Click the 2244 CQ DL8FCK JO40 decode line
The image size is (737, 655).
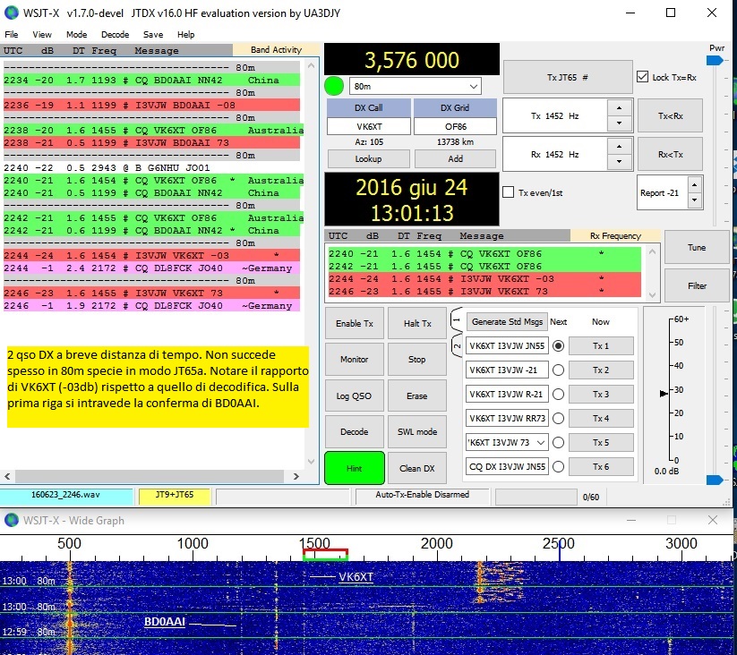pyautogui.click(x=151, y=268)
